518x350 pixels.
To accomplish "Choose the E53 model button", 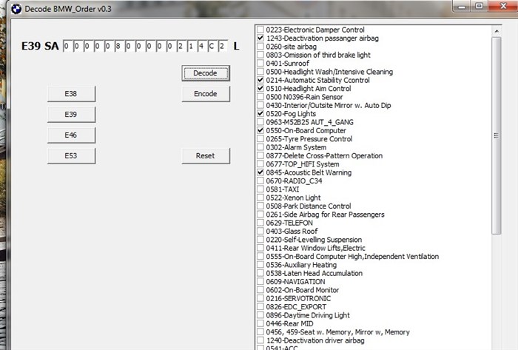I will point(71,156).
